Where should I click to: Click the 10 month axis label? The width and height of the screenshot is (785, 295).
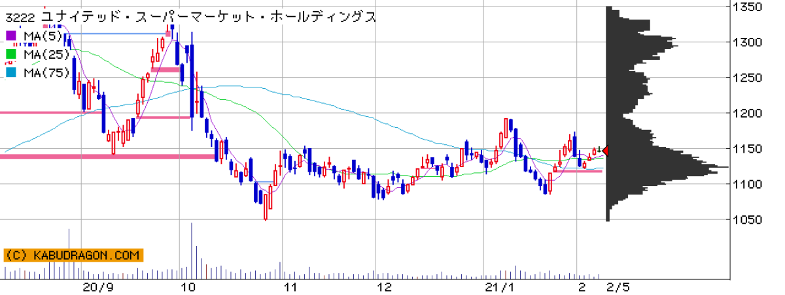point(188,287)
